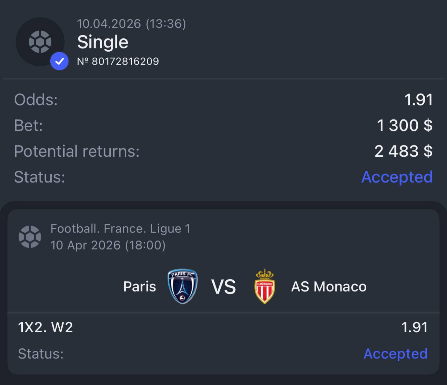Click the blue checkmark badge
Viewport: 447px width, 385px height.
click(59, 61)
